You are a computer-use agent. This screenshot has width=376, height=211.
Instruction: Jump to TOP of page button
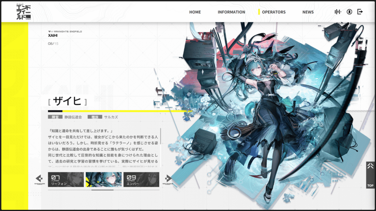pyautogui.click(x=370, y=175)
